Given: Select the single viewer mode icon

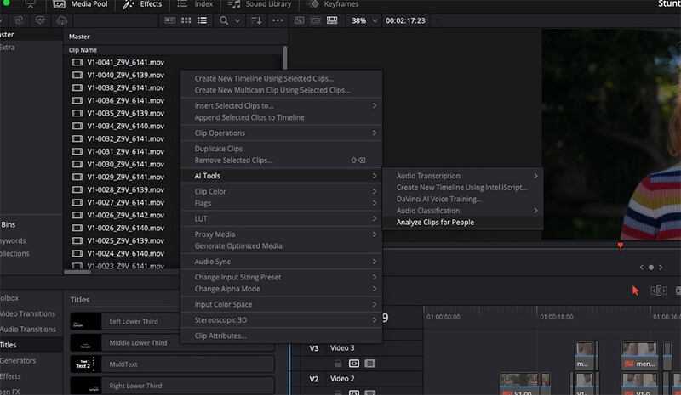Looking at the screenshot, I should [300, 20].
